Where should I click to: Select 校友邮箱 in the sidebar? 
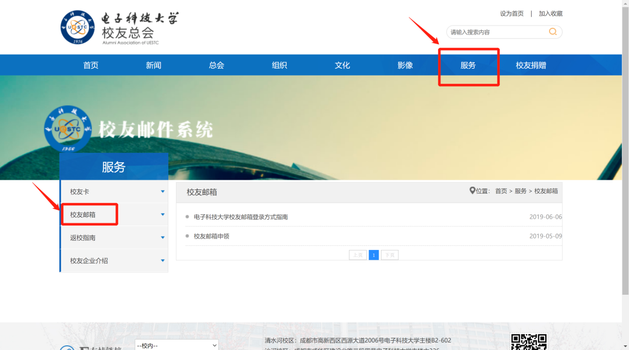pyautogui.click(x=83, y=215)
